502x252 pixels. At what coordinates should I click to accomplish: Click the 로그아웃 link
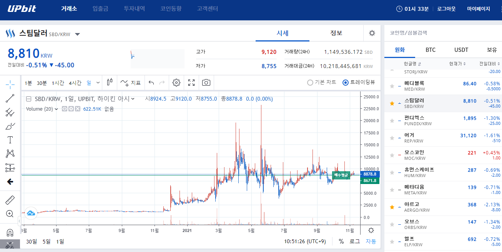click(x=446, y=9)
